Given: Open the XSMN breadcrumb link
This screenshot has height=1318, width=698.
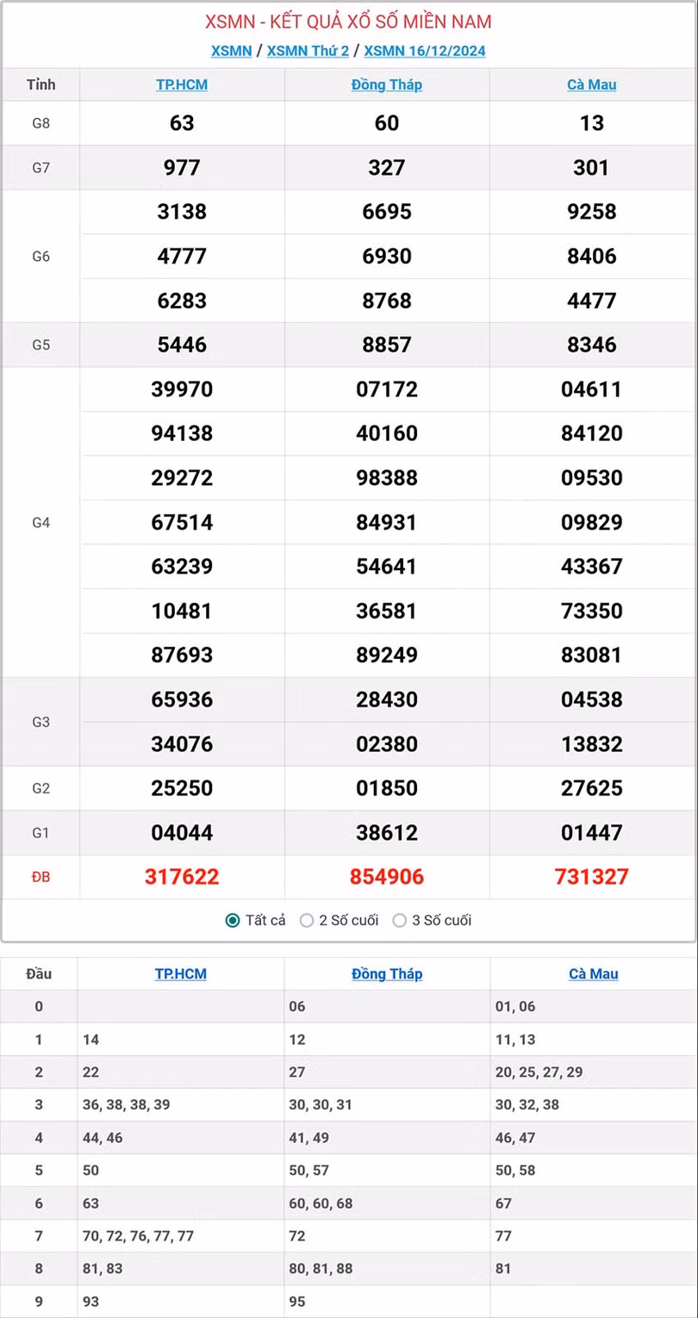Looking at the screenshot, I should coord(231,51).
